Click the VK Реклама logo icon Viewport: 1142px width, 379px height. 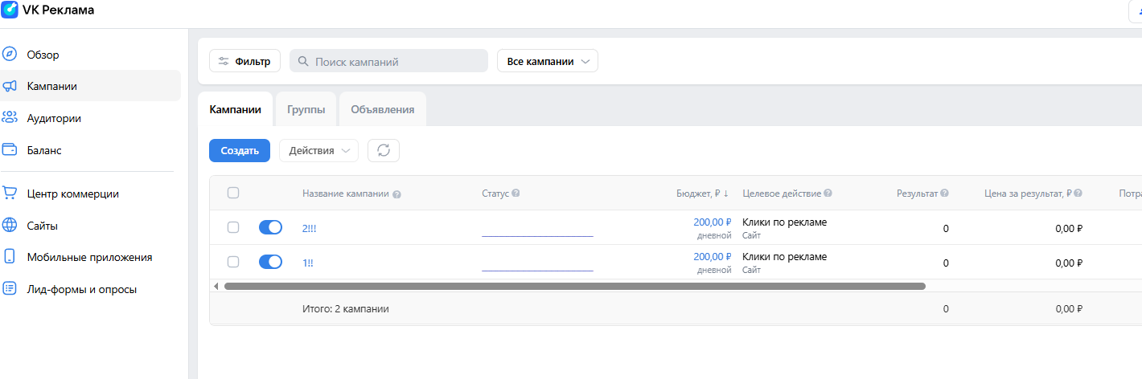10,10
